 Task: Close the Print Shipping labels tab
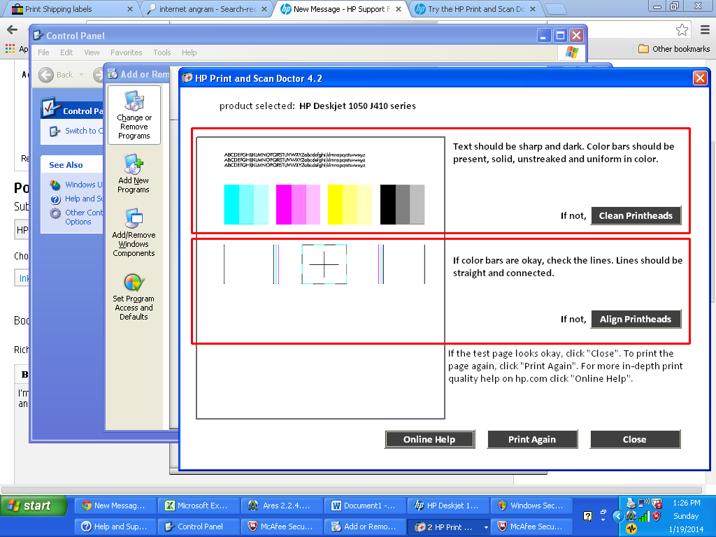click(129, 9)
